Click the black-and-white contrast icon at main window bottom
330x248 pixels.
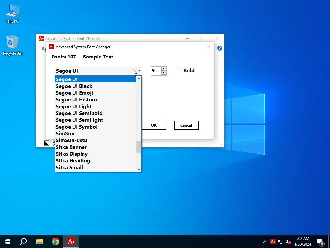[x=47, y=143]
